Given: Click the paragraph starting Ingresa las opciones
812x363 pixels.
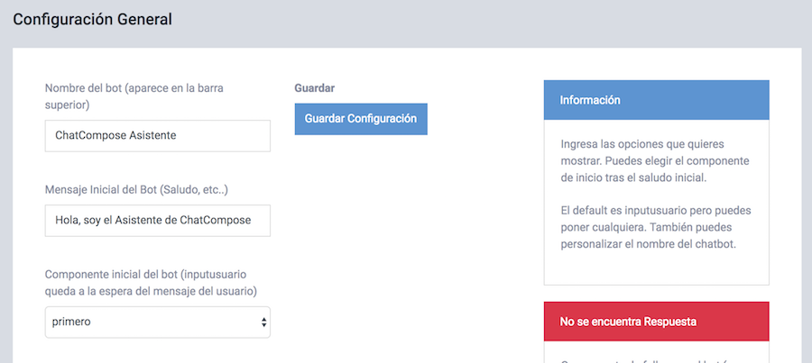Looking at the screenshot, I should (655, 161).
